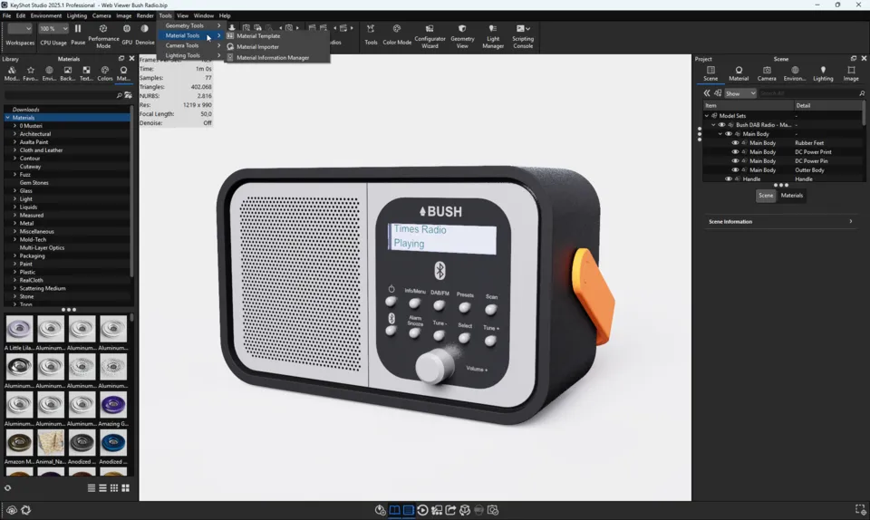This screenshot has width=870, height=520.
Task: Click the Animation play-loop icon in bottom toolbar
Action: click(x=423, y=510)
